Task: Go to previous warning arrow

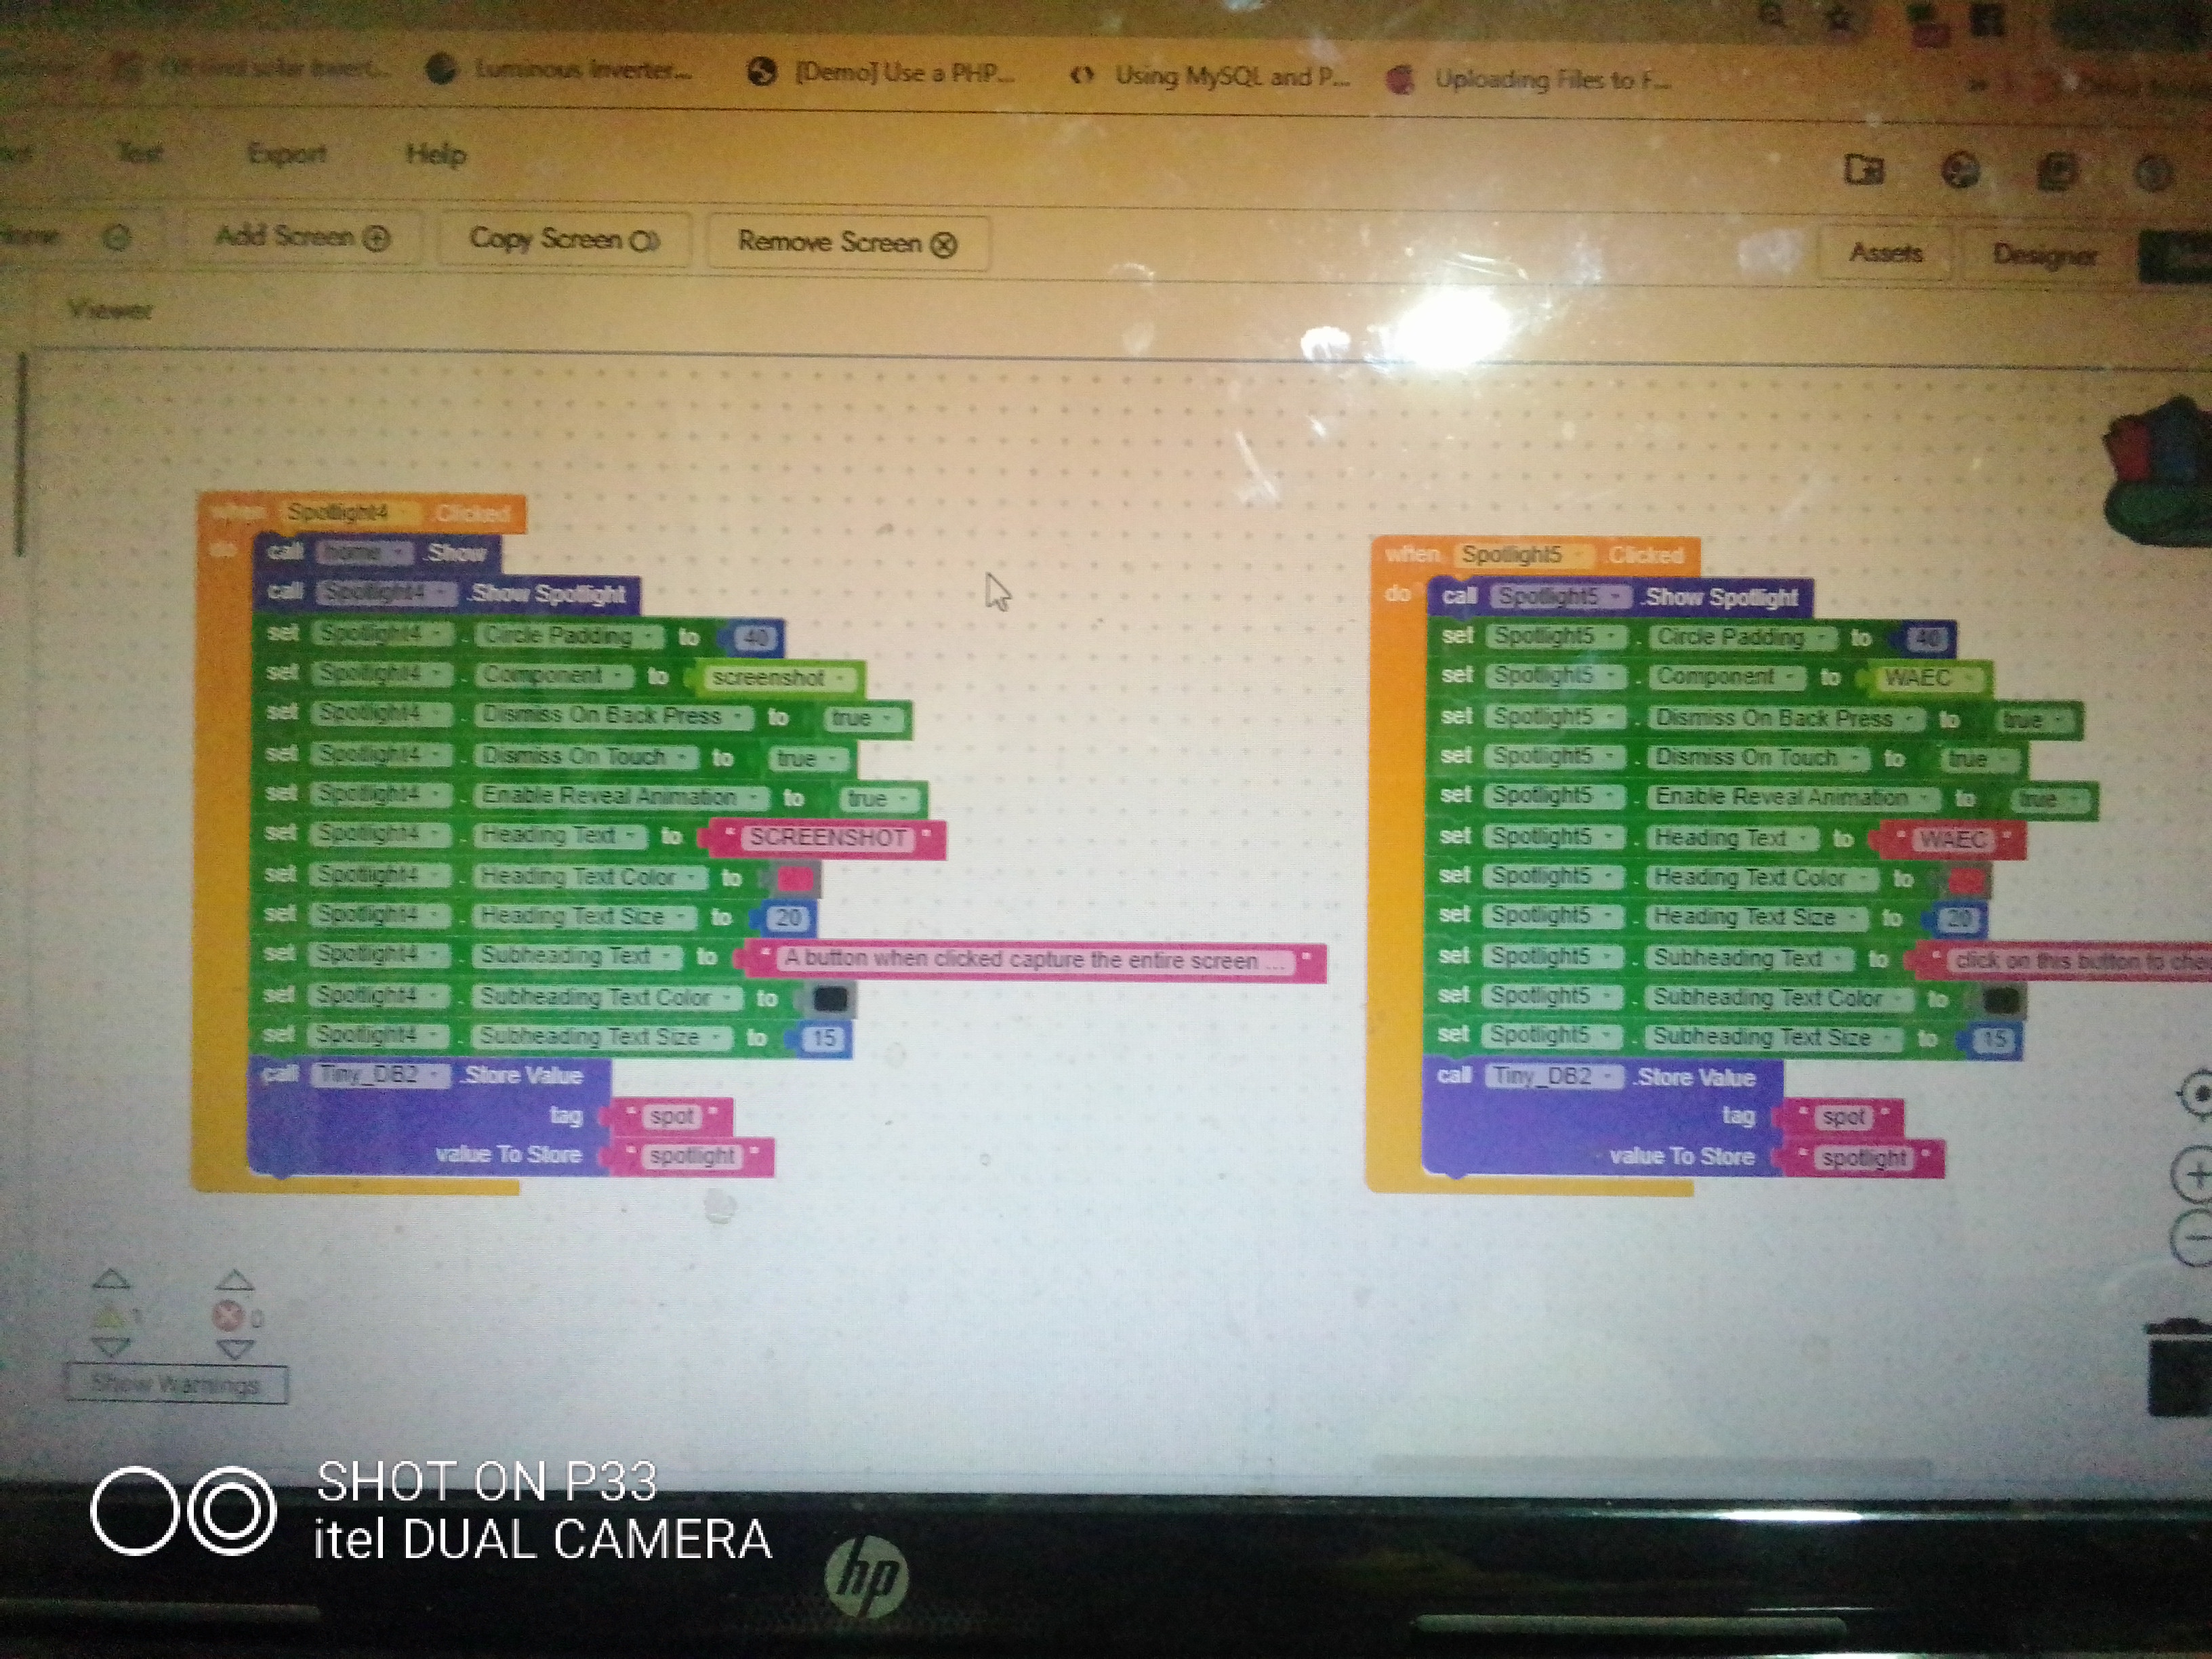Action: coord(111,1279)
